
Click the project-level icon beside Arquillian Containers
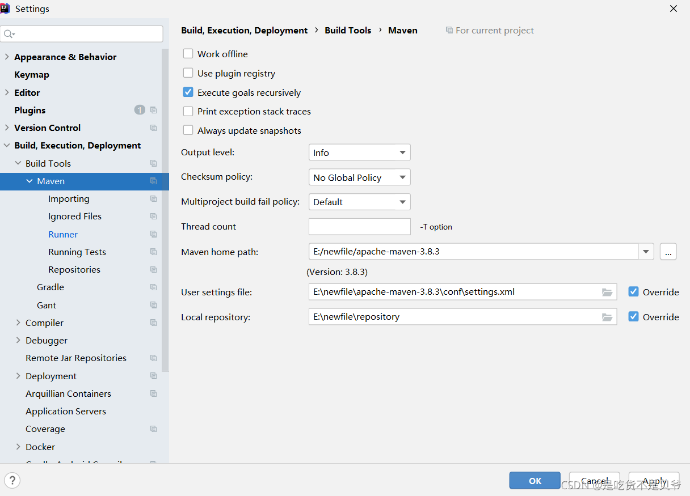[153, 393]
